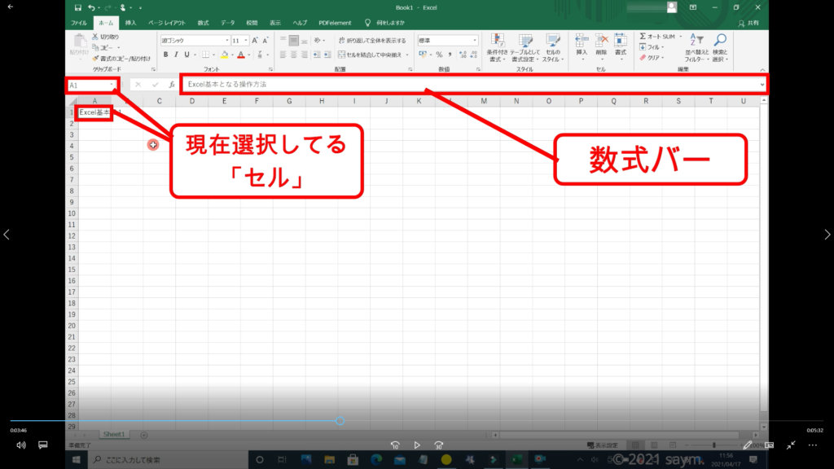This screenshot has height=469, width=834.
Task: Click the cut (切り取り) scissors icon
Action: pyautogui.click(x=95, y=37)
